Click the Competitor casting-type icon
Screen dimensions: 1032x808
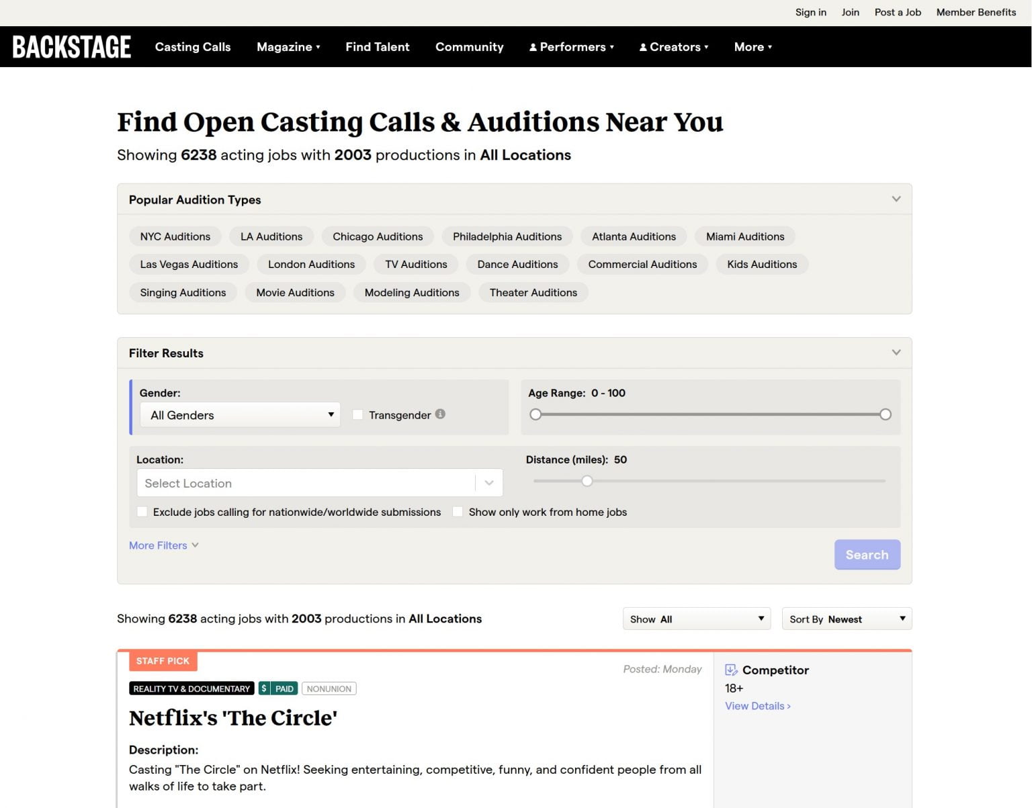(732, 669)
